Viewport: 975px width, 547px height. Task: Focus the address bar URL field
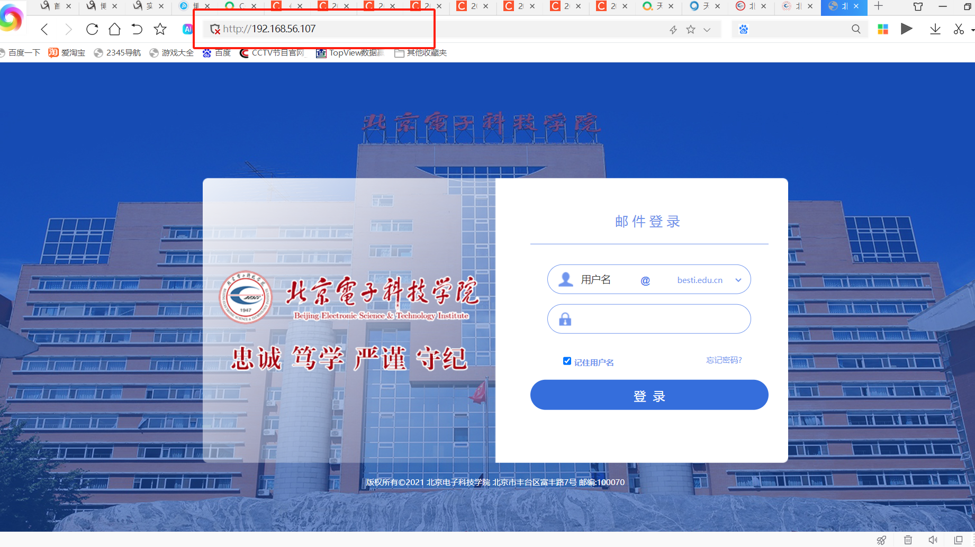(x=434, y=29)
